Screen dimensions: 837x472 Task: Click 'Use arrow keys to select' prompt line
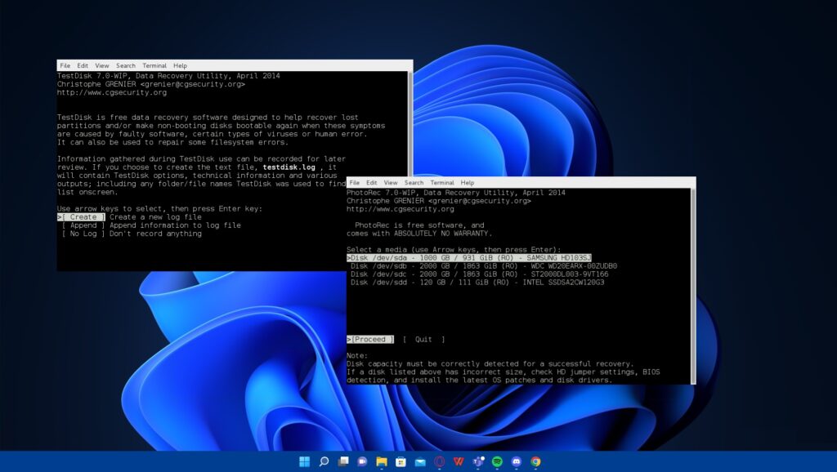pos(159,209)
